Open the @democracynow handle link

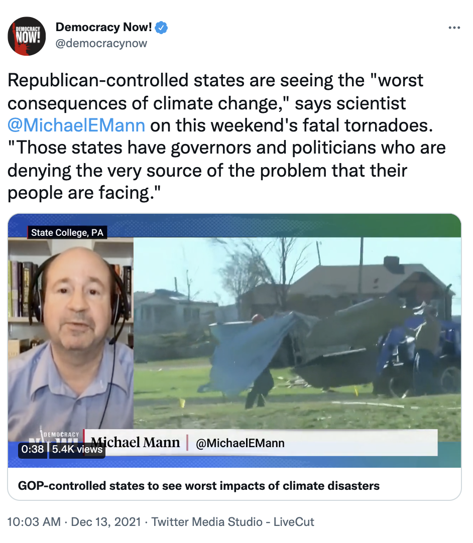click(x=101, y=43)
